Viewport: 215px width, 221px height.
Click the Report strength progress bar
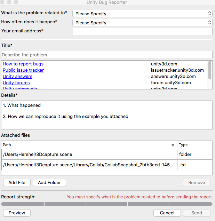pos(107,204)
